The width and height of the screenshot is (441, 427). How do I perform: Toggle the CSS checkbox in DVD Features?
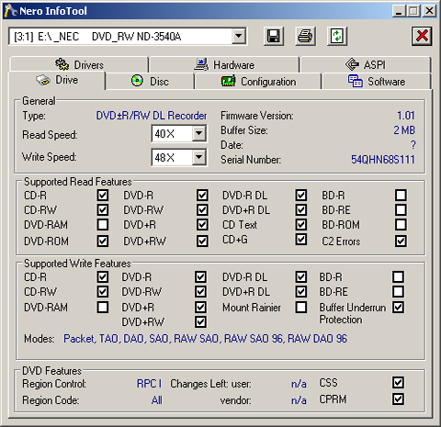tap(398, 383)
